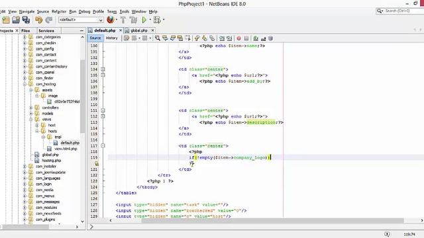The width and height of the screenshot is (424, 238).
Task: Switch to History view
Action: click(x=112, y=38)
